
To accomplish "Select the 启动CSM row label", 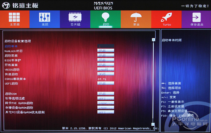I will click(x=11, y=94).
